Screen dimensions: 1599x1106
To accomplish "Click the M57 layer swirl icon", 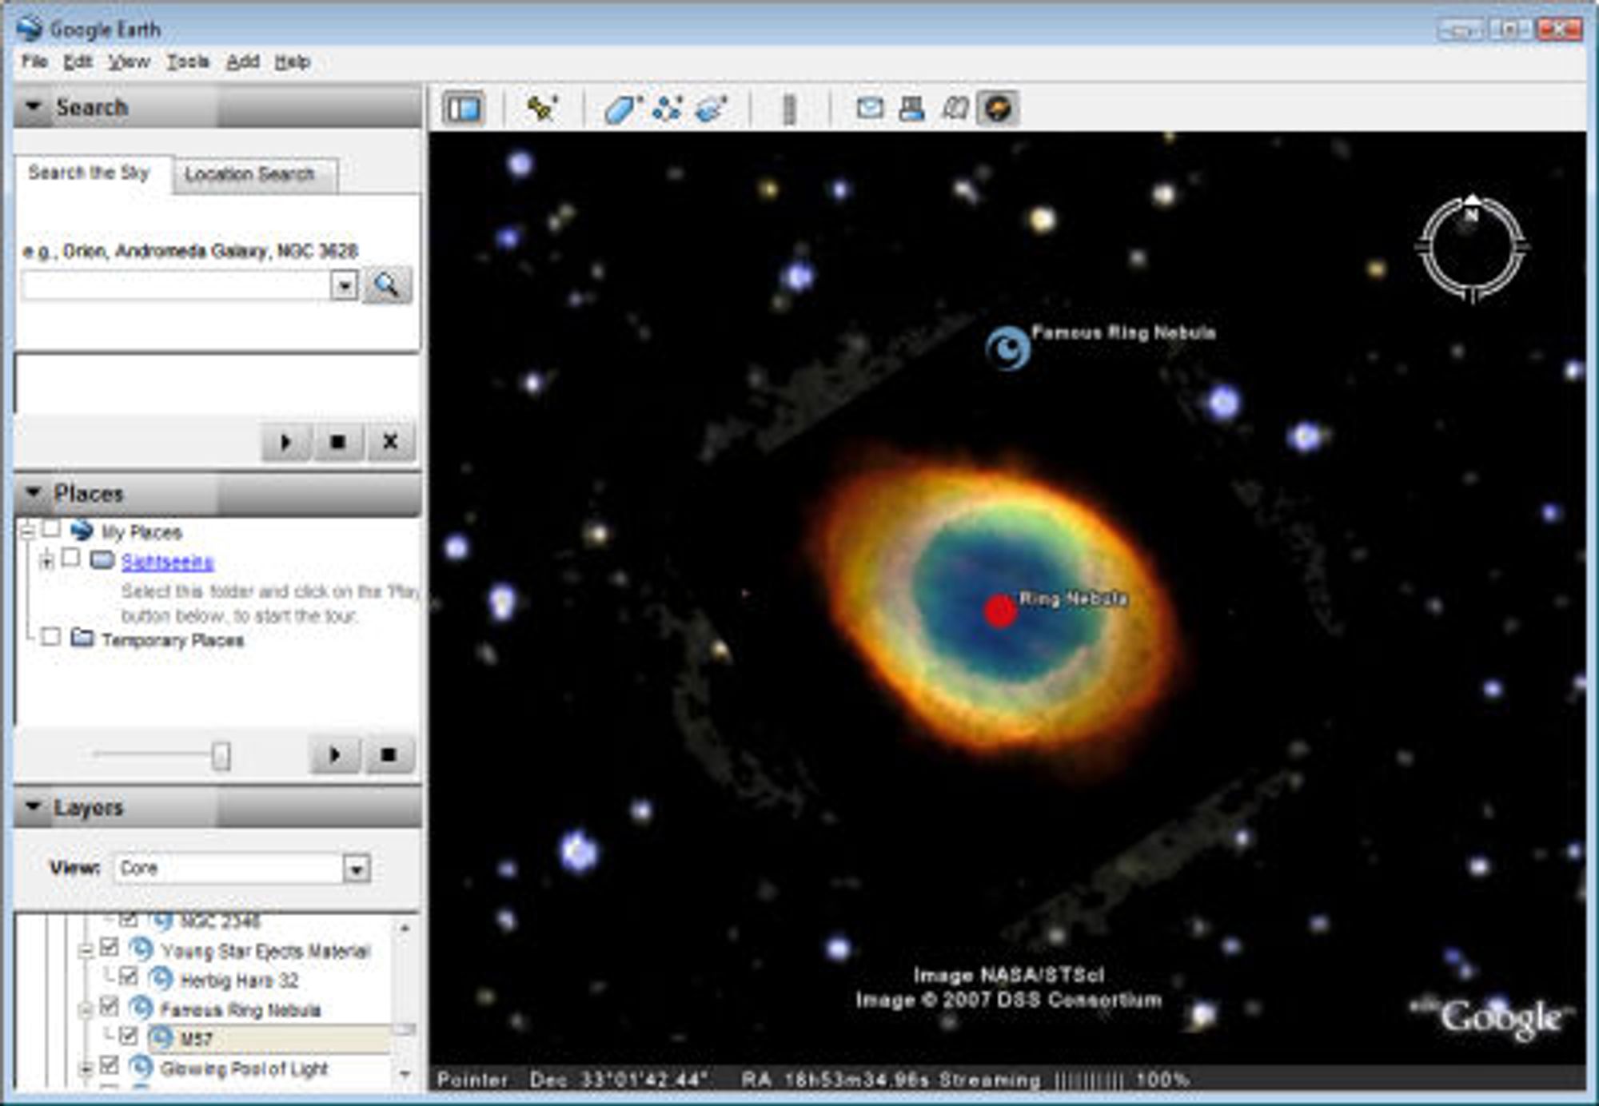I will pyautogui.click(x=161, y=1037).
